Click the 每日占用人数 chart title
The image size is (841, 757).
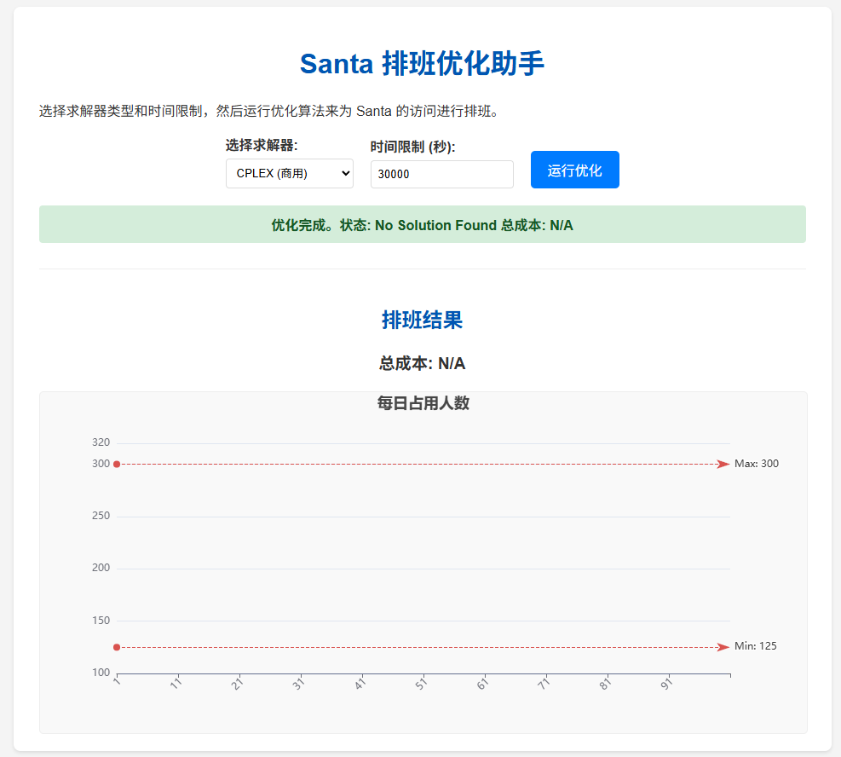(423, 403)
